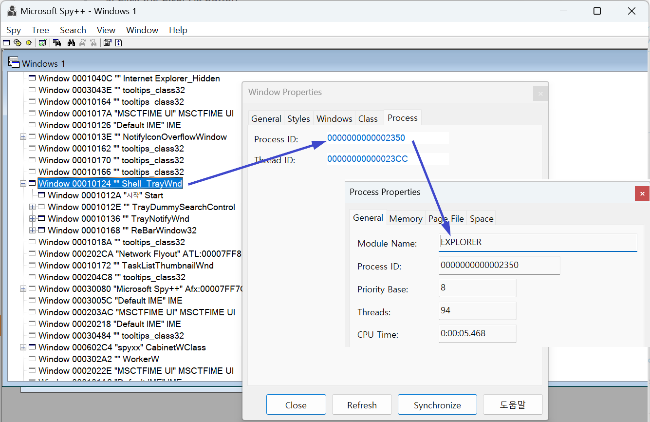The width and height of the screenshot is (650, 422).
Task: Open the Processes view toolbar icon
Action: 18,43
